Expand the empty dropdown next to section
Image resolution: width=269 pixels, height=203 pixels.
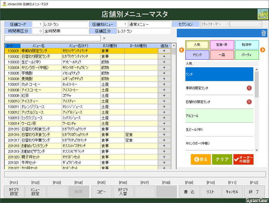[x=246, y=24]
